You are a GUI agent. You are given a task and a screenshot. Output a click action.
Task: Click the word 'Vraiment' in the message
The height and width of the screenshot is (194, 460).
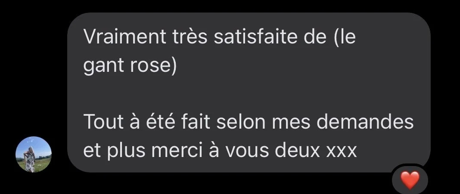pos(125,37)
